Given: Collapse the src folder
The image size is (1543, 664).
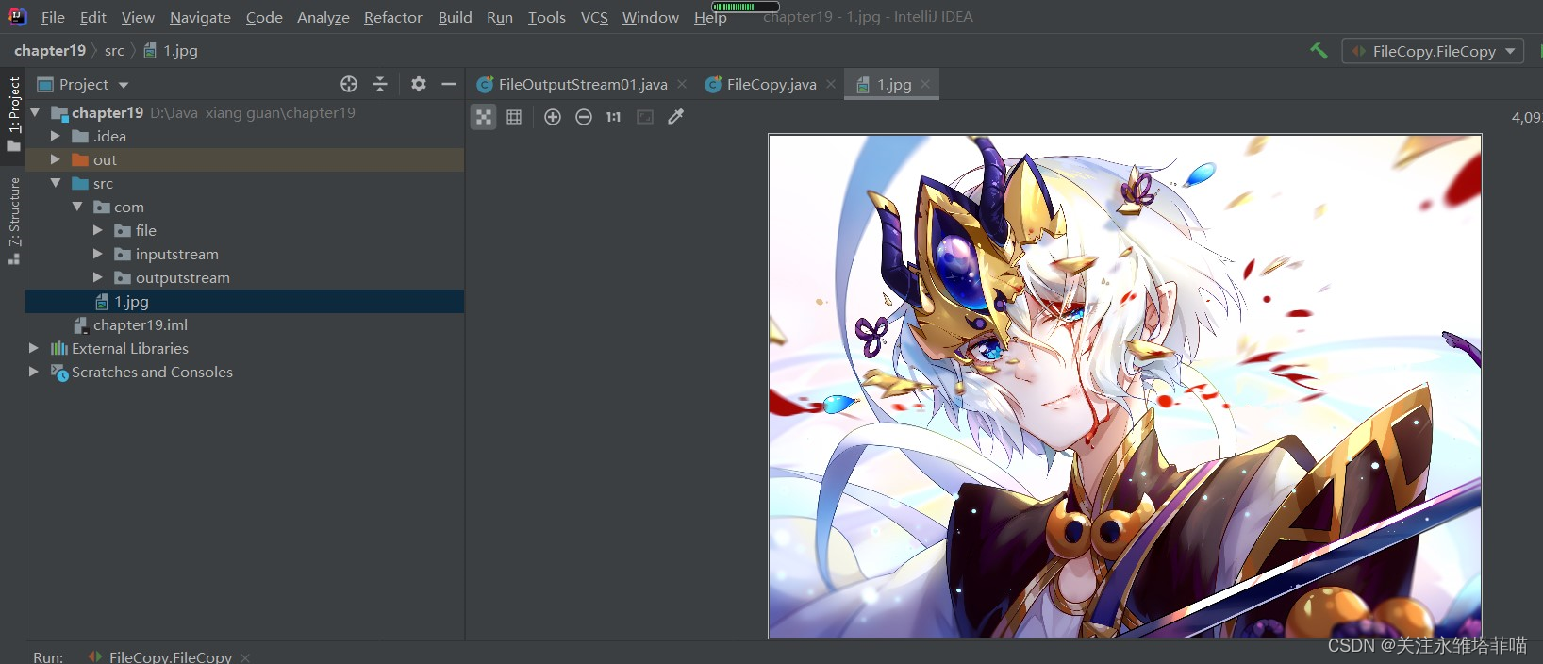Looking at the screenshot, I should 56,183.
